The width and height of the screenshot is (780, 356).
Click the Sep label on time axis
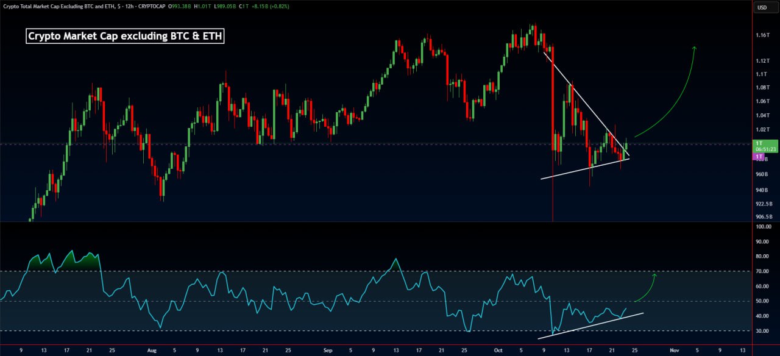point(328,351)
